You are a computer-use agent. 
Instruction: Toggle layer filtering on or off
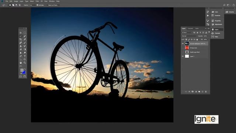[209, 32]
